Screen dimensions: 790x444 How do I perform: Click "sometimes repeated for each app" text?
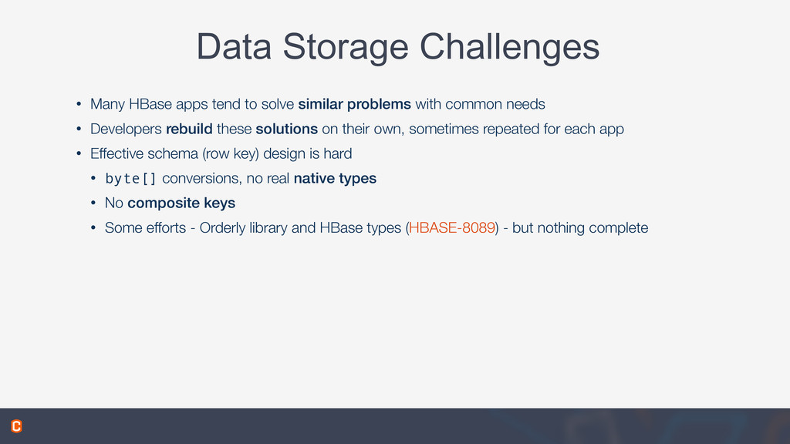(x=516, y=129)
